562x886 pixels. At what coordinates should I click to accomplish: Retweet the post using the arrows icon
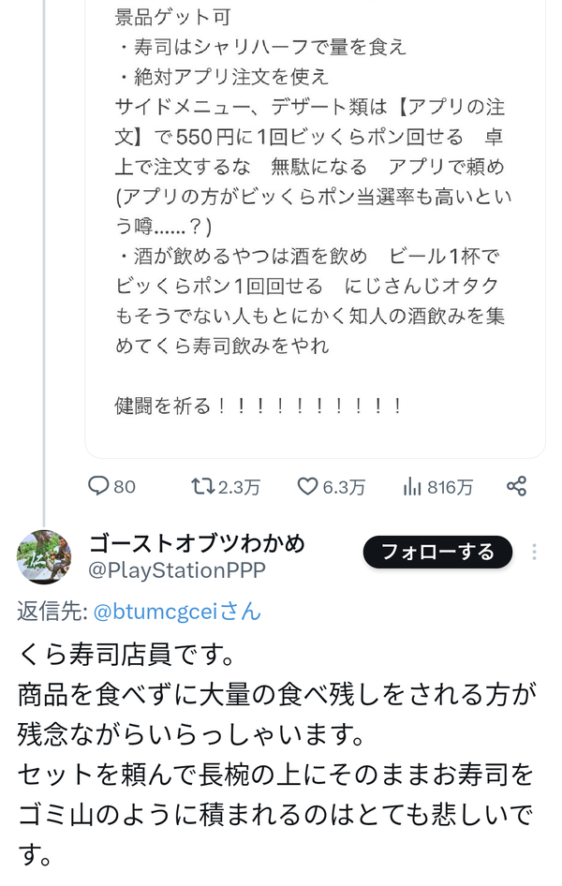(x=202, y=486)
